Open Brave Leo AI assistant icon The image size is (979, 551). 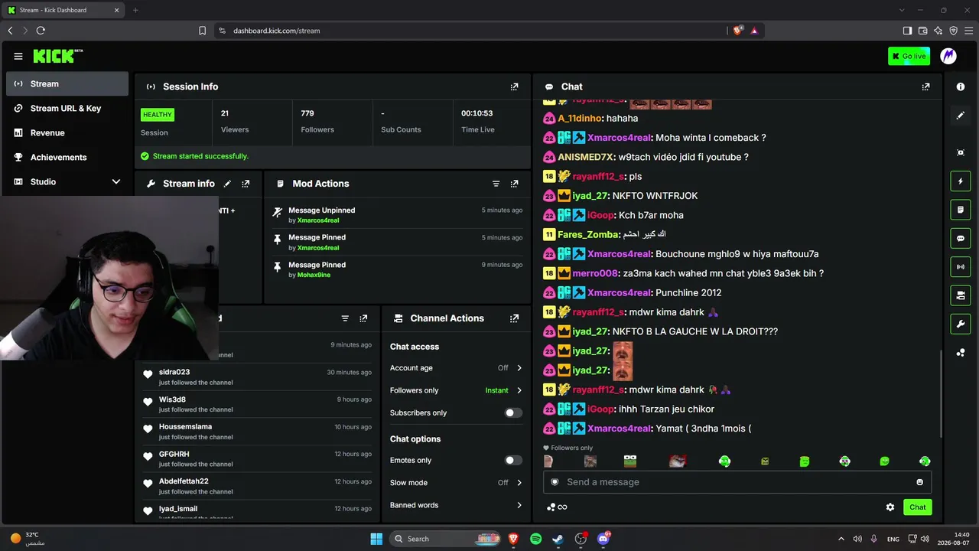(938, 31)
